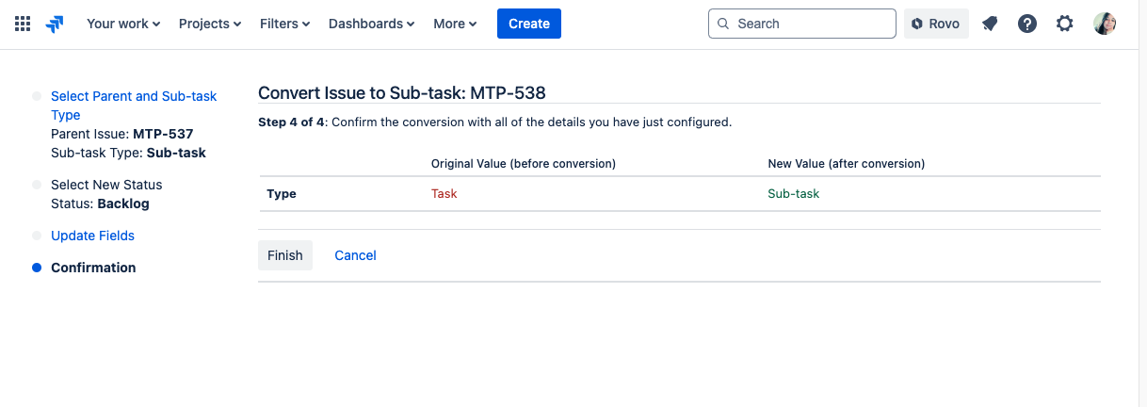Image resolution: width=1147 pixels, height=407 pixels.
Task: Expand the Your work dropdown
Action: 122,24
